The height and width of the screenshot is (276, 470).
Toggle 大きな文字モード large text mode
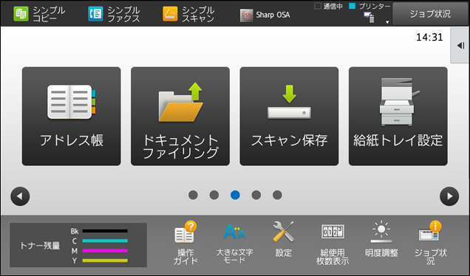[x=234, y=243]
